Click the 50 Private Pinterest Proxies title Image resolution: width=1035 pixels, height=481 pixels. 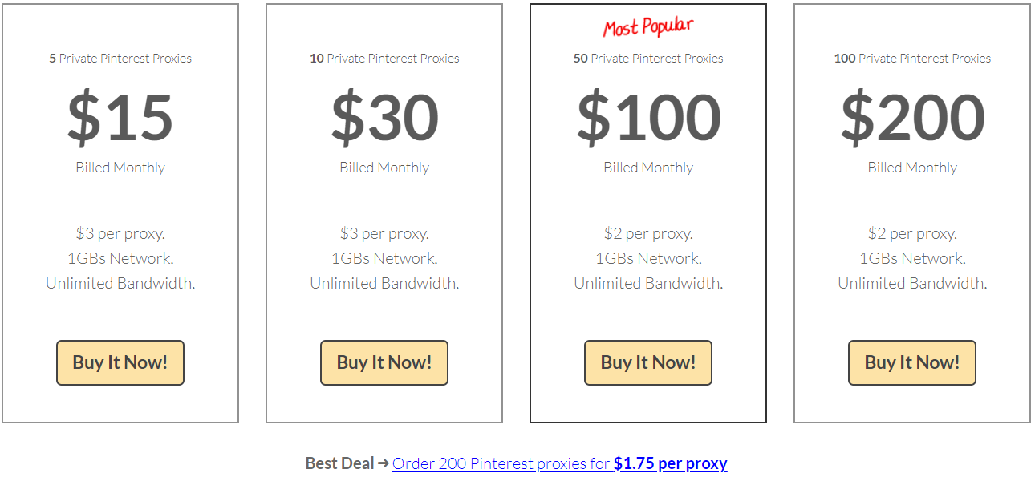tap(648, 59)
